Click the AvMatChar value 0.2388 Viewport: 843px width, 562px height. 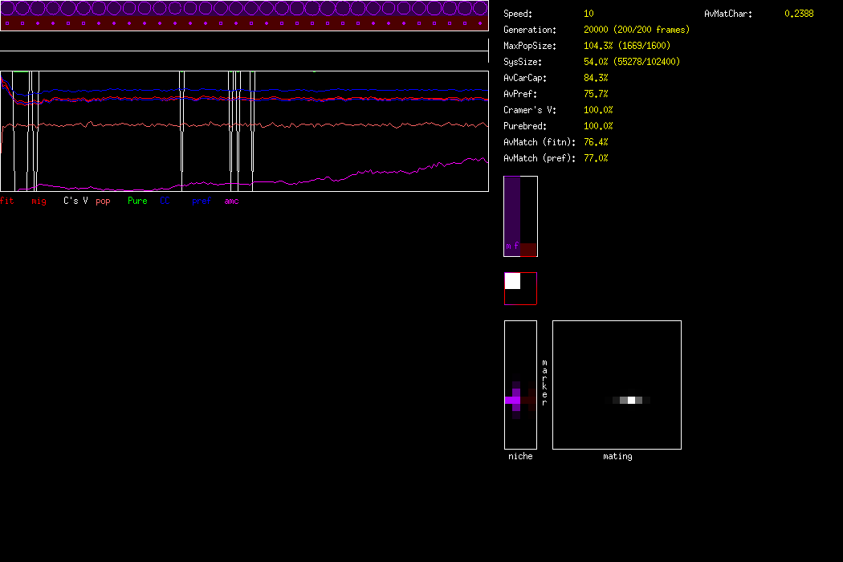click(x=798, y=14)
